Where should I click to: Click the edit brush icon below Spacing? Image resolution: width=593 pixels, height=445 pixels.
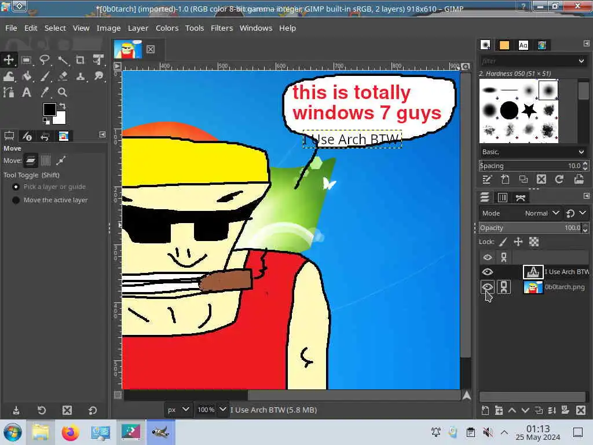point(486,180)
